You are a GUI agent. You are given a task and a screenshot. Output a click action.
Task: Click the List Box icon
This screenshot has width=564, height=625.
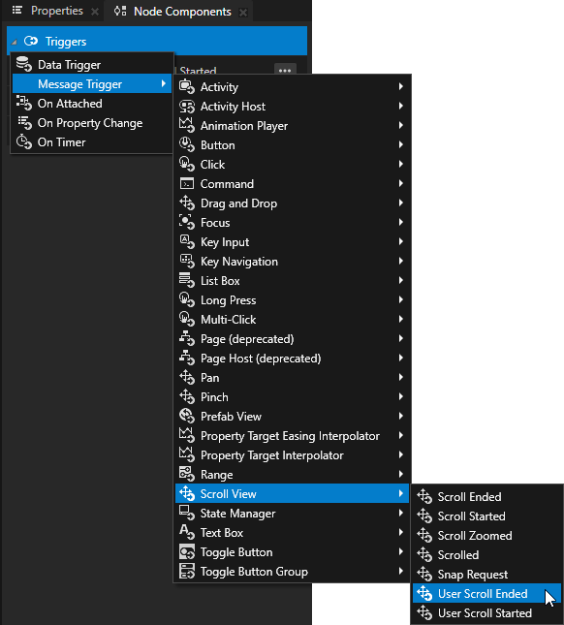186,280
